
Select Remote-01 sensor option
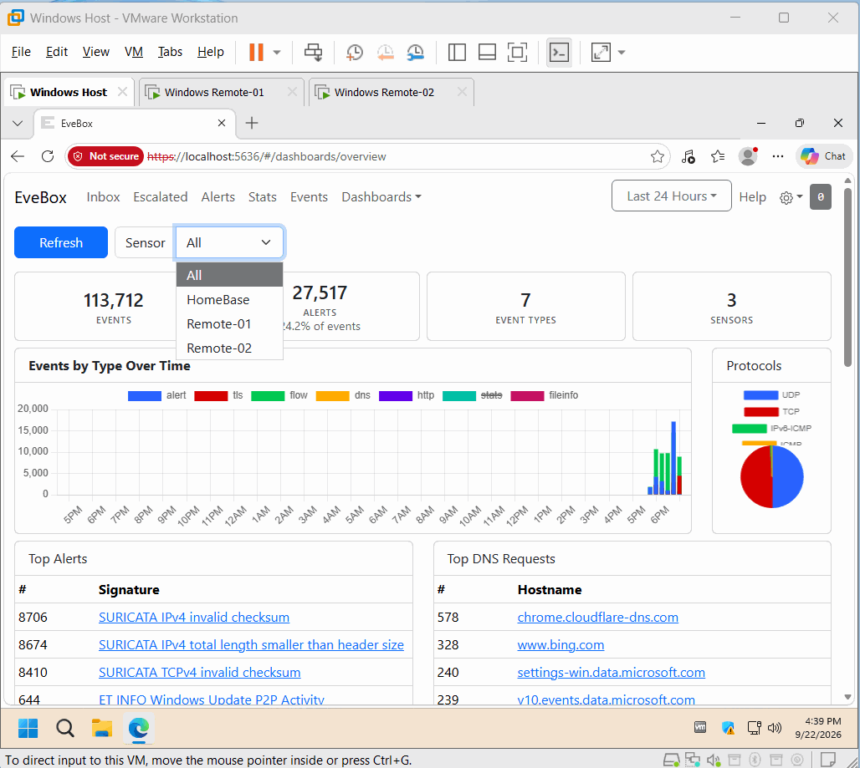click(x=229, y=323)
